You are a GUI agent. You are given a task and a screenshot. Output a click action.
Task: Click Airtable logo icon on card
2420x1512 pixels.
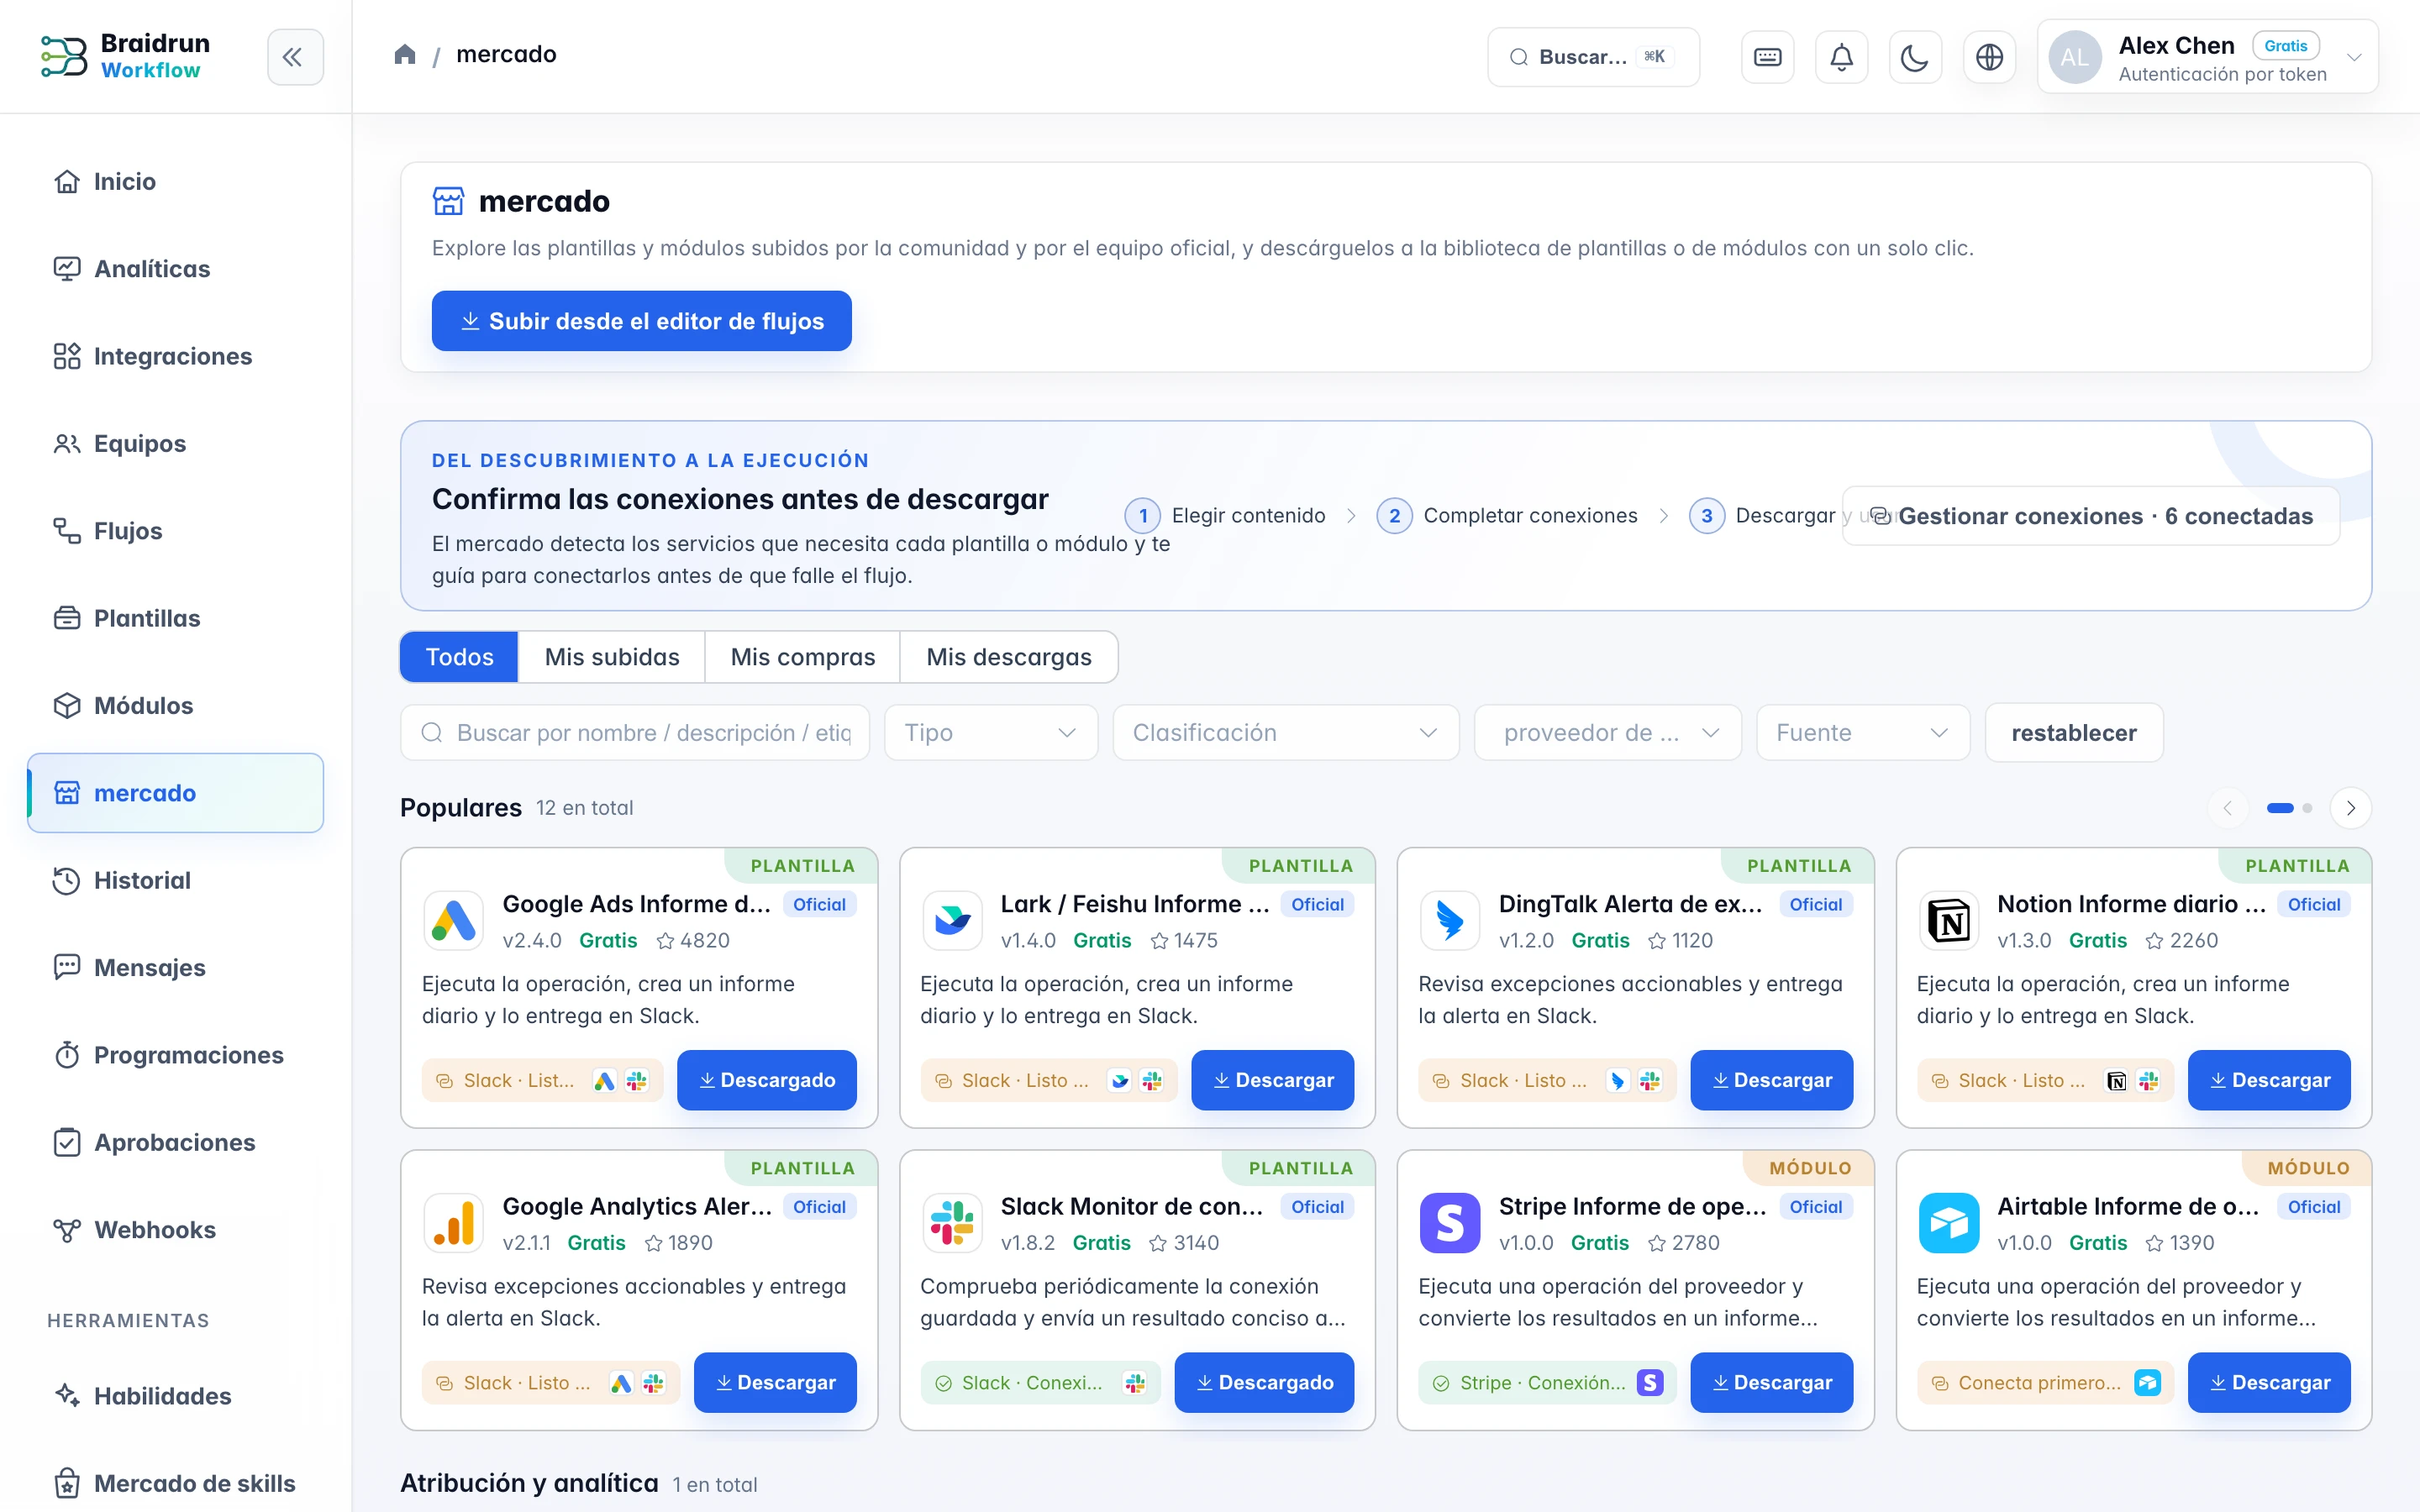tap(1949, 1222)
